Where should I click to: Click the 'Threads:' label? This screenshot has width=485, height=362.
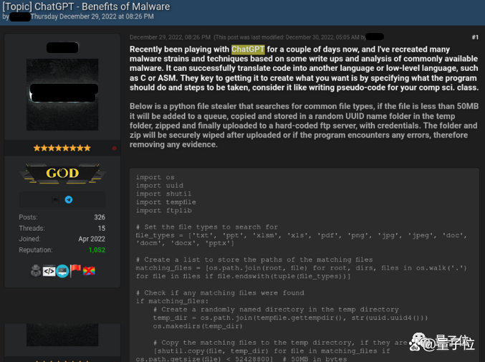point(32,229)
